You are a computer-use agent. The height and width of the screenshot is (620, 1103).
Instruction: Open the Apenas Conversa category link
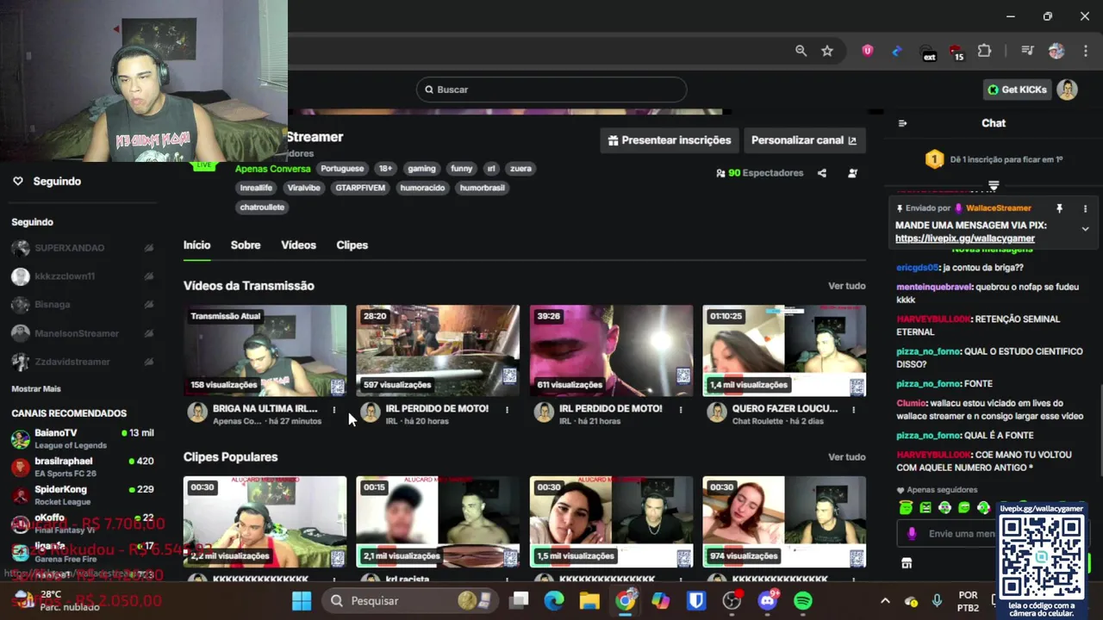272,169
